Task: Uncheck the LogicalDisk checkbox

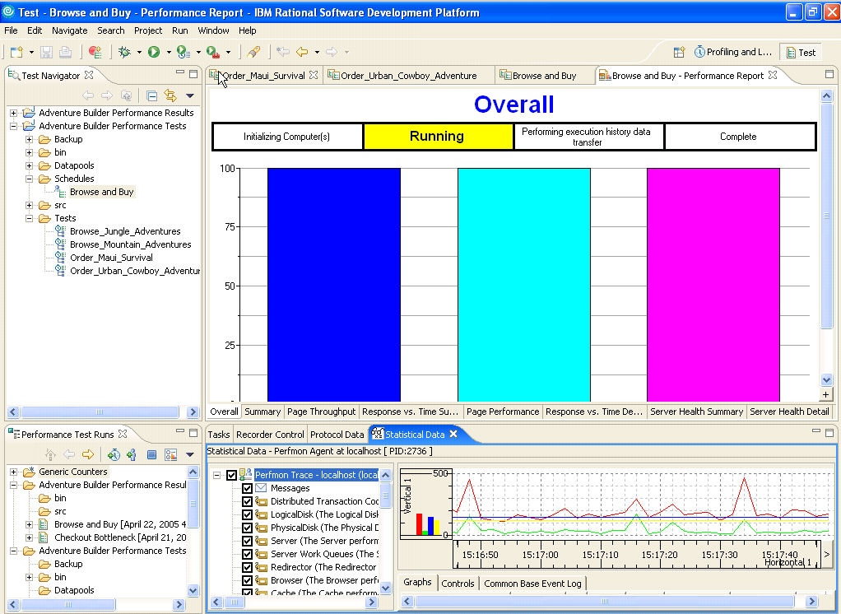Action: pos(247,514)
